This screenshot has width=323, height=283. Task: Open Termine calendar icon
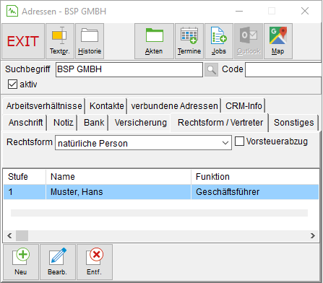point(189,41)
